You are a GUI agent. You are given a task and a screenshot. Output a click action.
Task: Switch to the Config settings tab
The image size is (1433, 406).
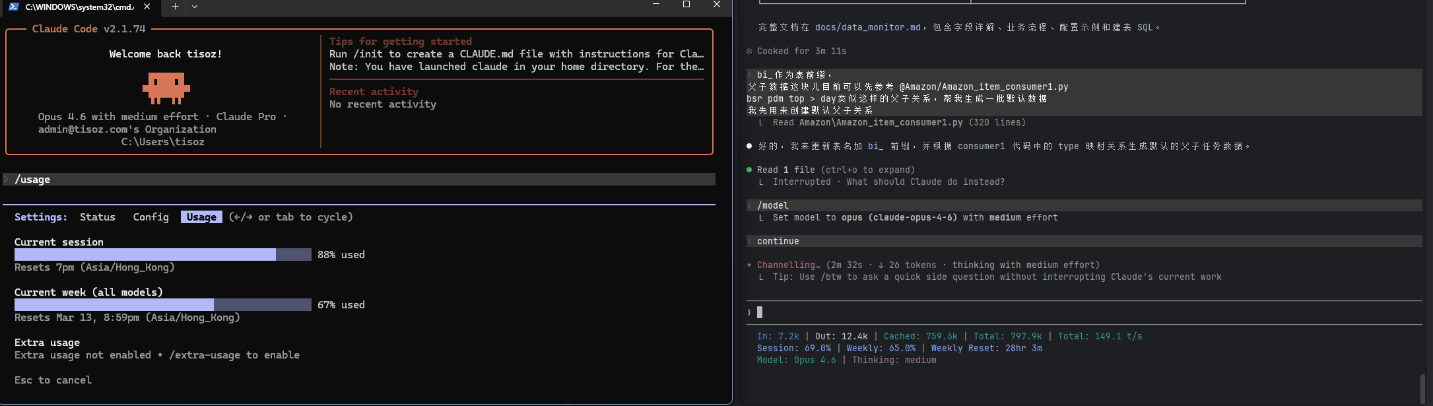tap(151, 217)
